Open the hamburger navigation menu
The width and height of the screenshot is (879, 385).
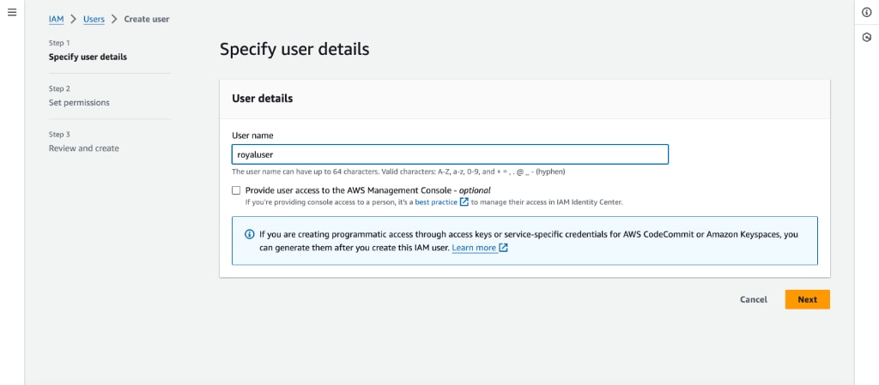(x=12, y=12)
